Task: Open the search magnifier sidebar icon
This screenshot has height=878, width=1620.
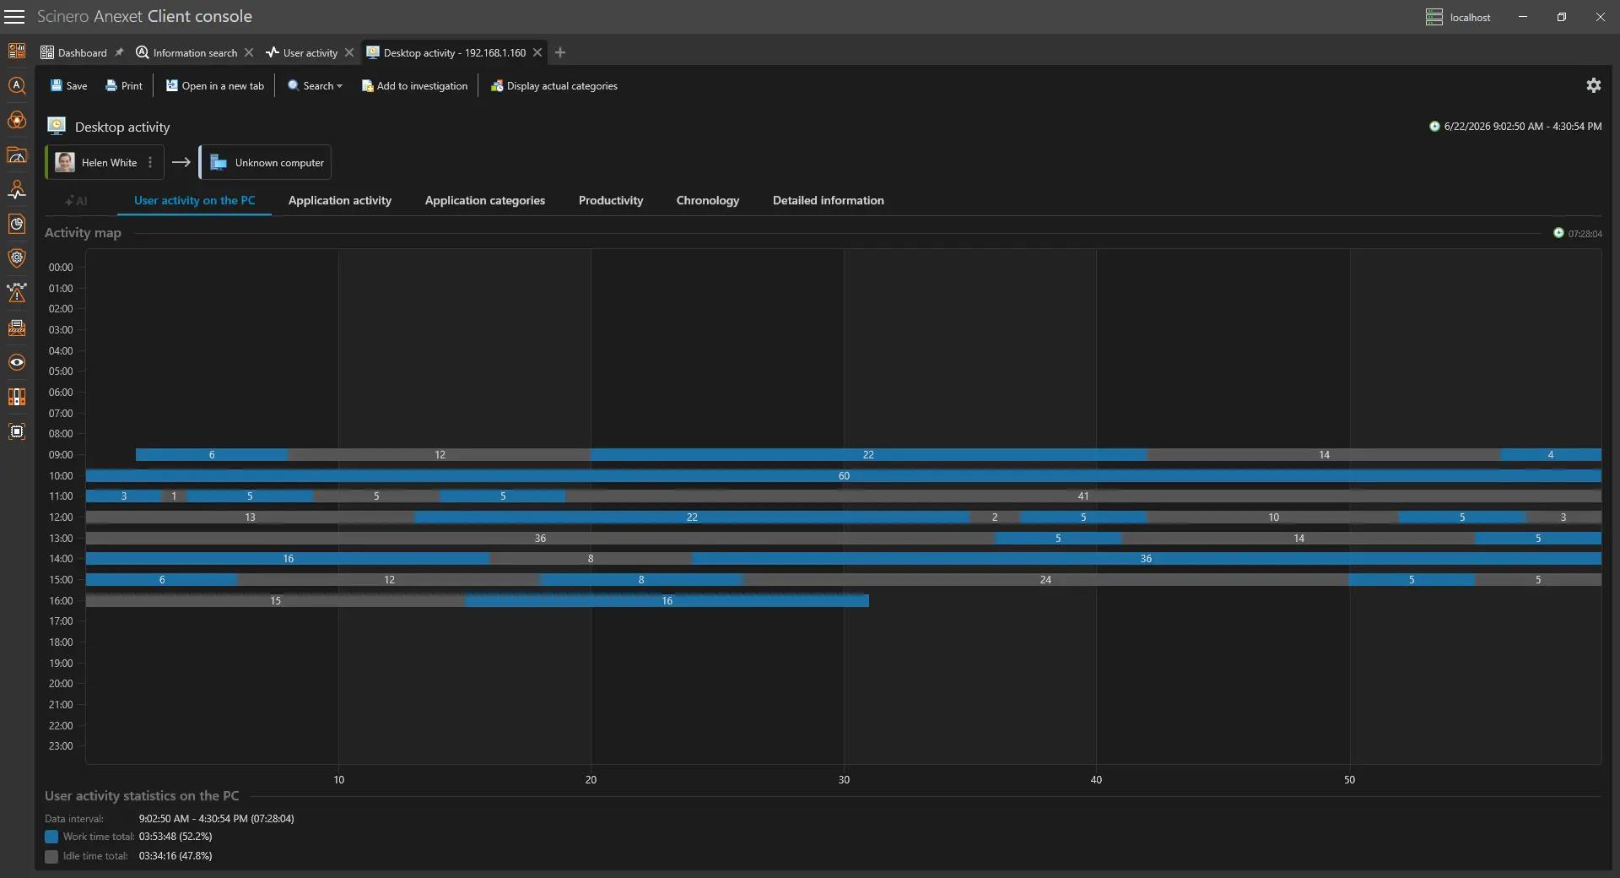Action: click(x=17, y=85)
